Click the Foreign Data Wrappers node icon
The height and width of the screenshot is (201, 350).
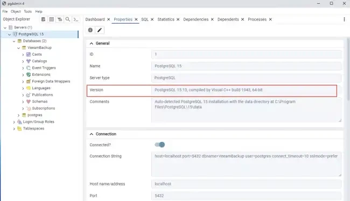29,81
